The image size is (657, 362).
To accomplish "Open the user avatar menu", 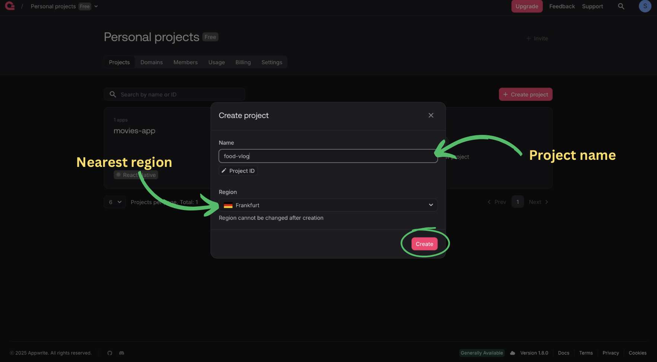I will (645, 6).
